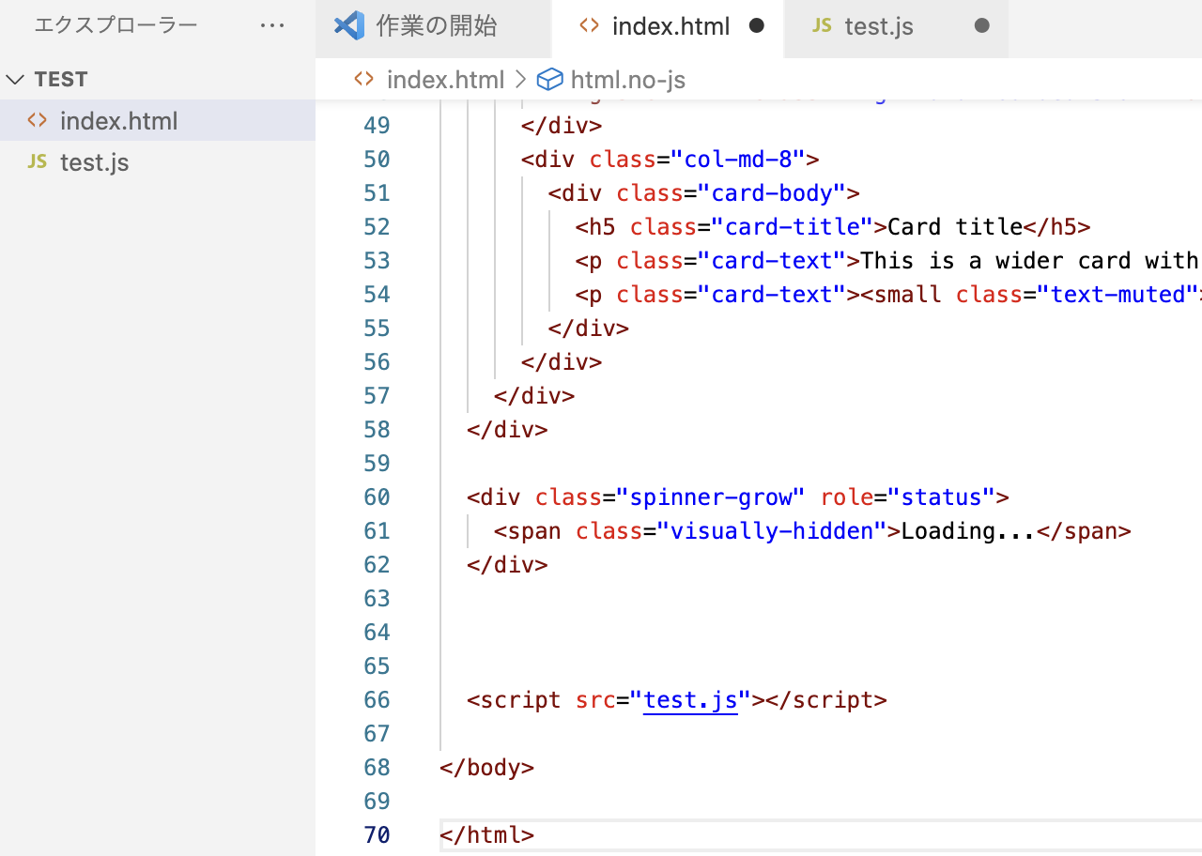Screen dimensions: 1202x856
Task: Click the breadcrumb separator chevron after index.html
Action: (520, 80)
